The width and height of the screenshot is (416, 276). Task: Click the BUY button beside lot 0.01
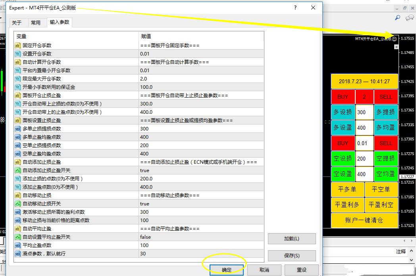(343, 143)
